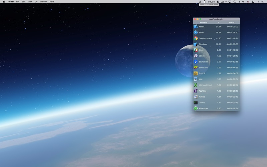Open the Edit menu
This screenshot has height=167, width=267.
[x=23, y=2]
